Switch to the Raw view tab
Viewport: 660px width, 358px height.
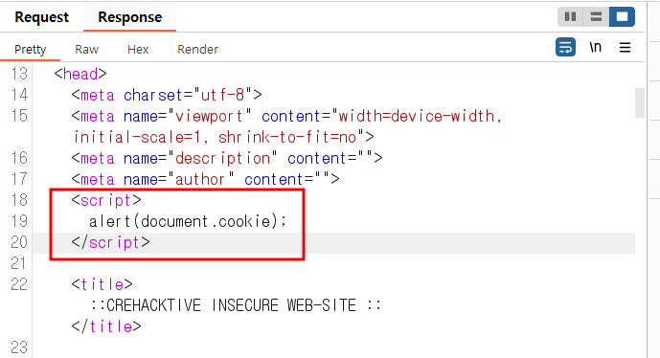[x=87, y=50]
